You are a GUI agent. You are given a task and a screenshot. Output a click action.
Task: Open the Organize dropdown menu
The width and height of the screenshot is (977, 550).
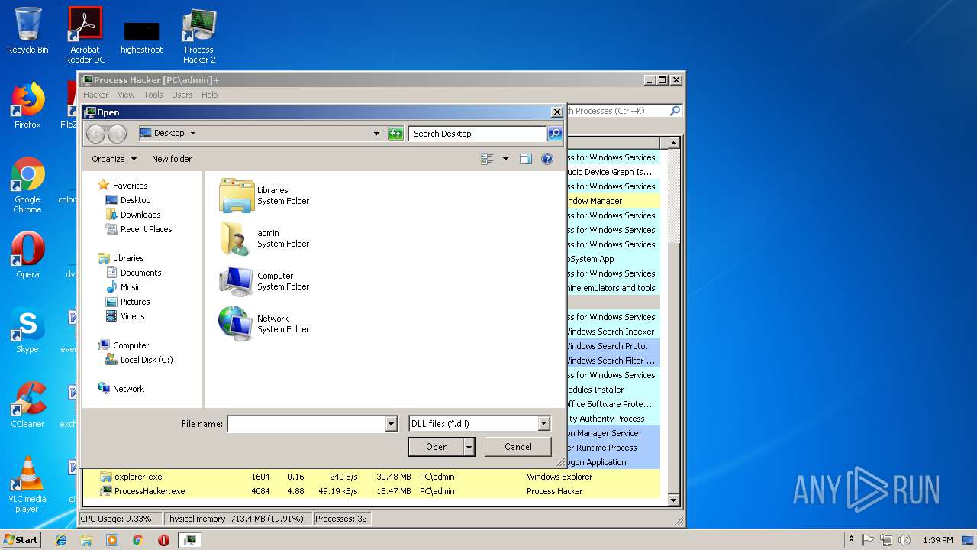coord(114,159)
